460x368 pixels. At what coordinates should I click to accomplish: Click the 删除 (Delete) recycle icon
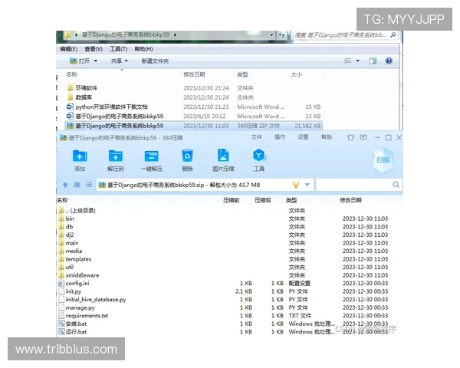click(187, 156)
